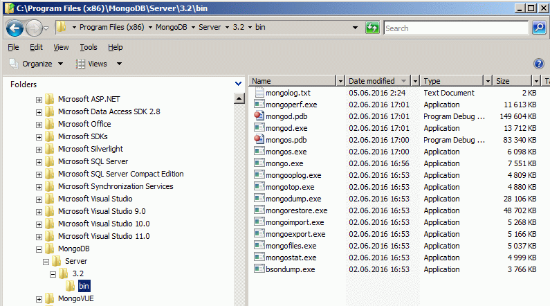Click the green Refresh icon
Viewport: 550px width, 306px height.
(x=372, y=28)
